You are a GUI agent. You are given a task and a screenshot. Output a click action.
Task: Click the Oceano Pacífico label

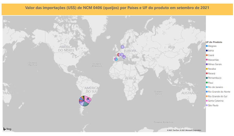click(x=33, y=64)
